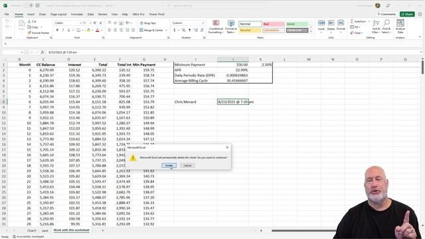Viewport: 425px width, 239px height.
Task: Open the Data ribbon tab
Action: click(x=90, y=14)
